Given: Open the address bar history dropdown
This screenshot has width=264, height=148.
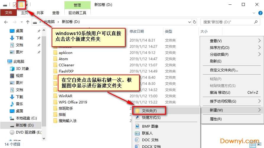Looking at the screenshot, I should click(190, 22).
